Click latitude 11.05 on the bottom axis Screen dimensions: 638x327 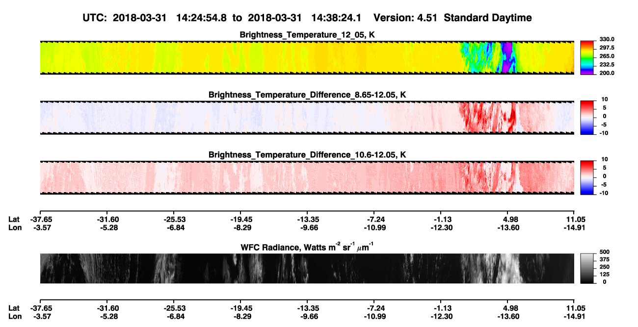click(x=574, y=308)
